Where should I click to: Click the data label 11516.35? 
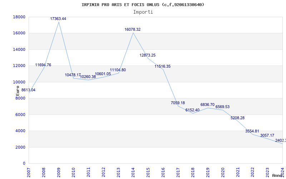tap(163, 66)
